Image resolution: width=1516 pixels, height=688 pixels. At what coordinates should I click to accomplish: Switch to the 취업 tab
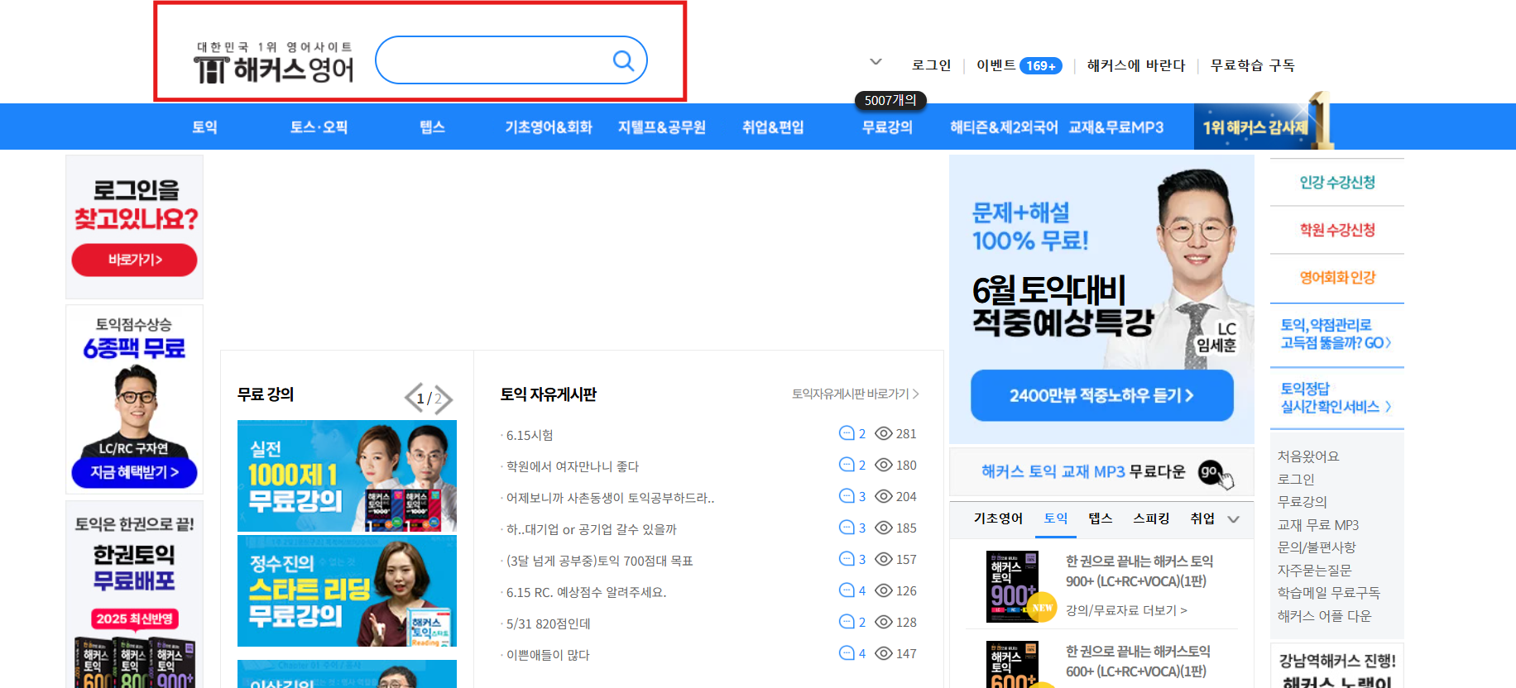pos(1202,518)
